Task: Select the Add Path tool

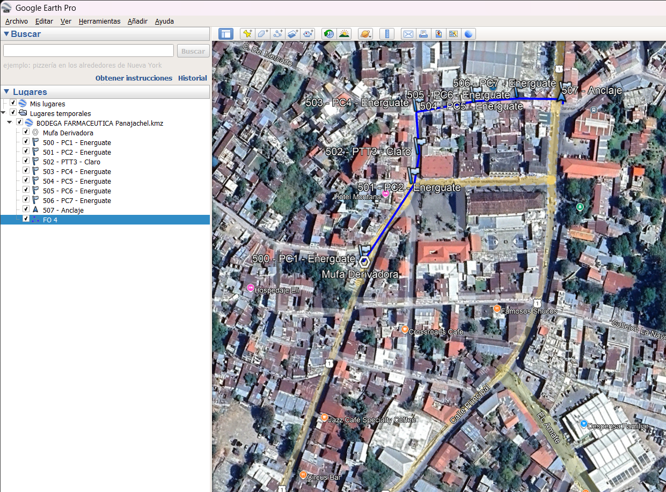Action: 277,34
